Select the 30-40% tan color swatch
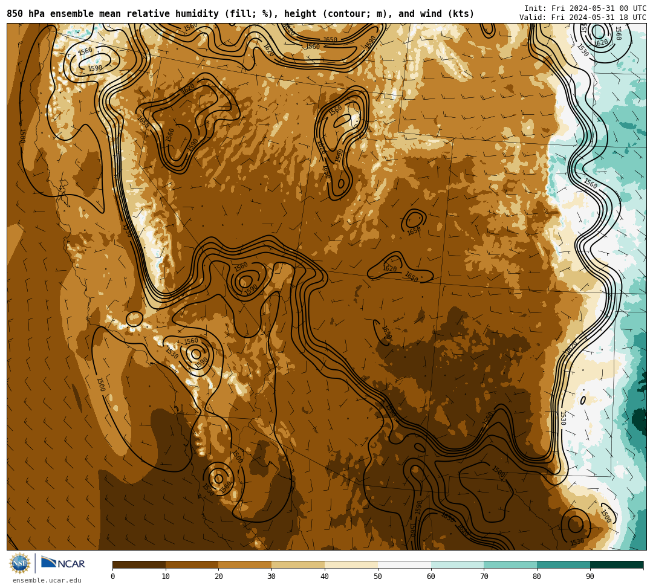The height and width of the screenshot is (588, 653). point(298,564)
